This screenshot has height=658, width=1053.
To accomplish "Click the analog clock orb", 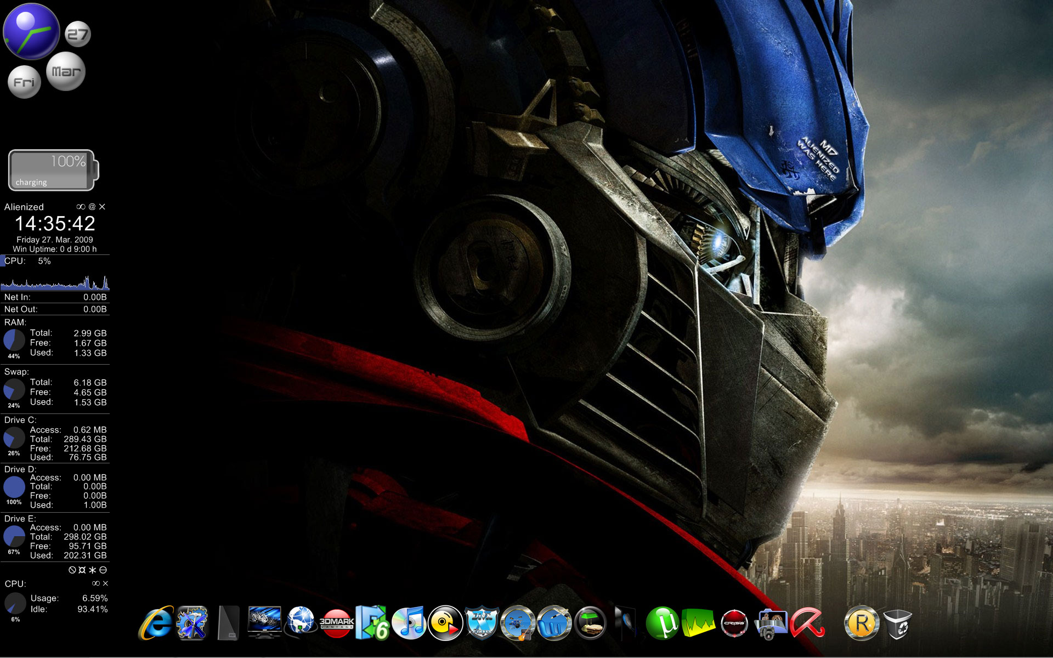I will coord(31,31).
